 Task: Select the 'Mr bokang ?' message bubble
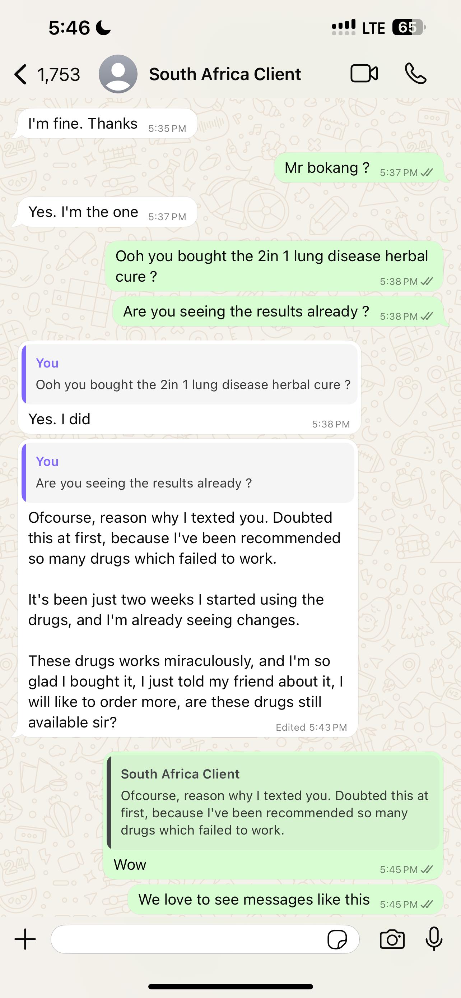(358, 168)
